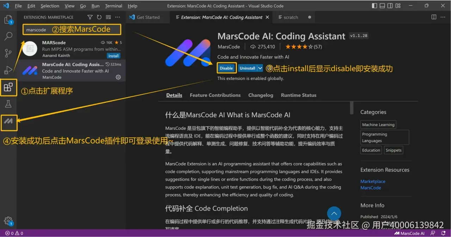Viewport: 451px width, 237px height.
Task: Open Extensions panel more actions menu
Action: click(117, 17)
